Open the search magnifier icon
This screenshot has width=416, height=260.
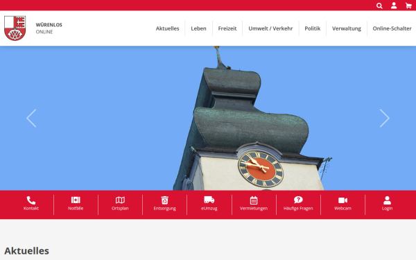(379, 6)
